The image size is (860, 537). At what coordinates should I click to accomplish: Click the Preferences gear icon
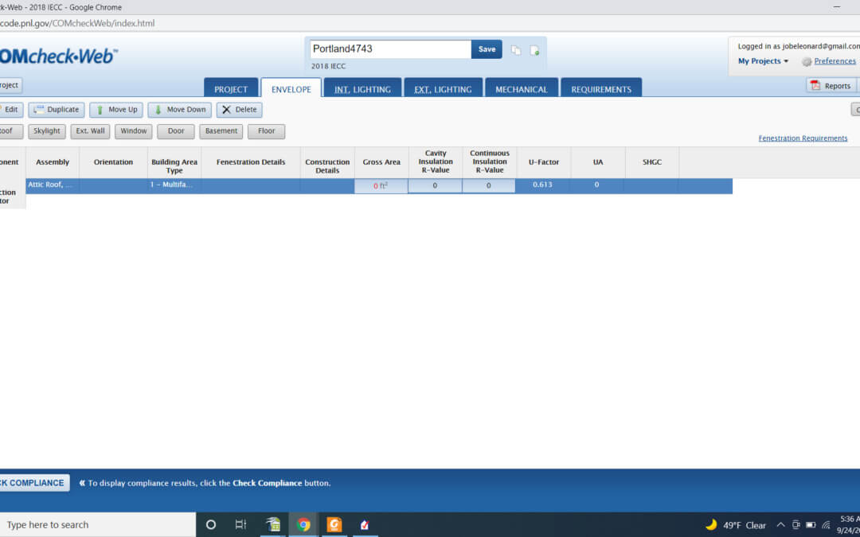(x=807, y=61)
